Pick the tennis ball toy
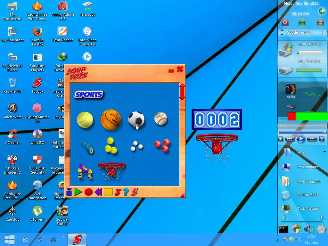The image size is (328, 246). pyautogui.click(x=85, y=120)
